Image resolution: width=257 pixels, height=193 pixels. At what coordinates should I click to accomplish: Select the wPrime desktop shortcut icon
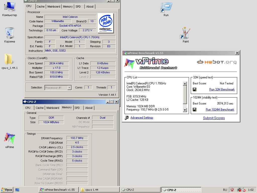pos(10,140)
